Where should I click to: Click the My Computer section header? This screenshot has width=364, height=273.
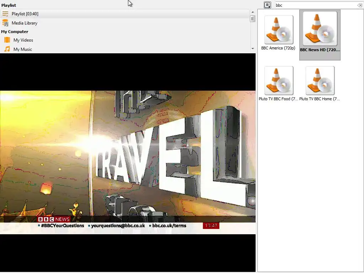click(x=15, y=32)
